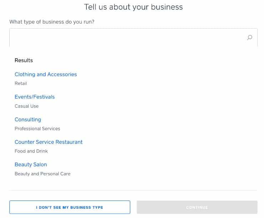Click the What type of business question label
Viewport: 264px width, 218px height.
point(52,22)
